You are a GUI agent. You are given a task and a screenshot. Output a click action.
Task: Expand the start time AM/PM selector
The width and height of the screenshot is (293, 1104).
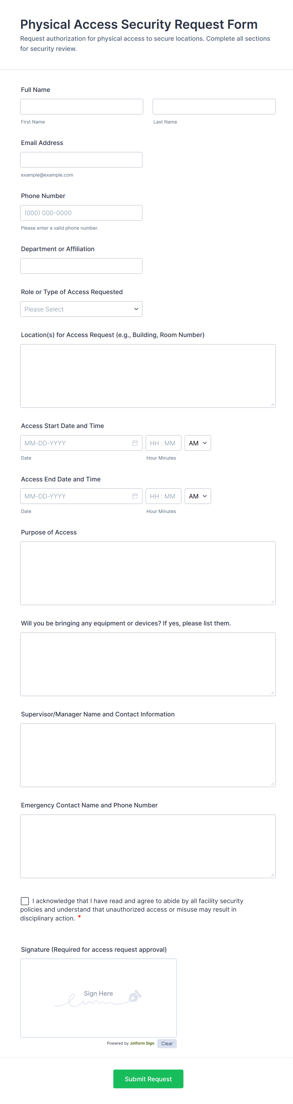click(198, 443)
